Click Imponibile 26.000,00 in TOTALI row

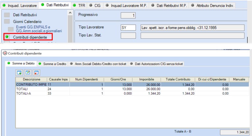coord(146,89)
